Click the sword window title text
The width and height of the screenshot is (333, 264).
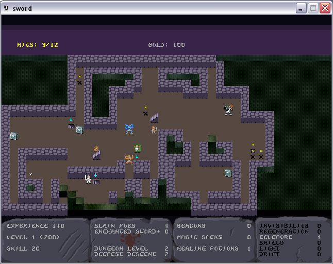point(22,8)
